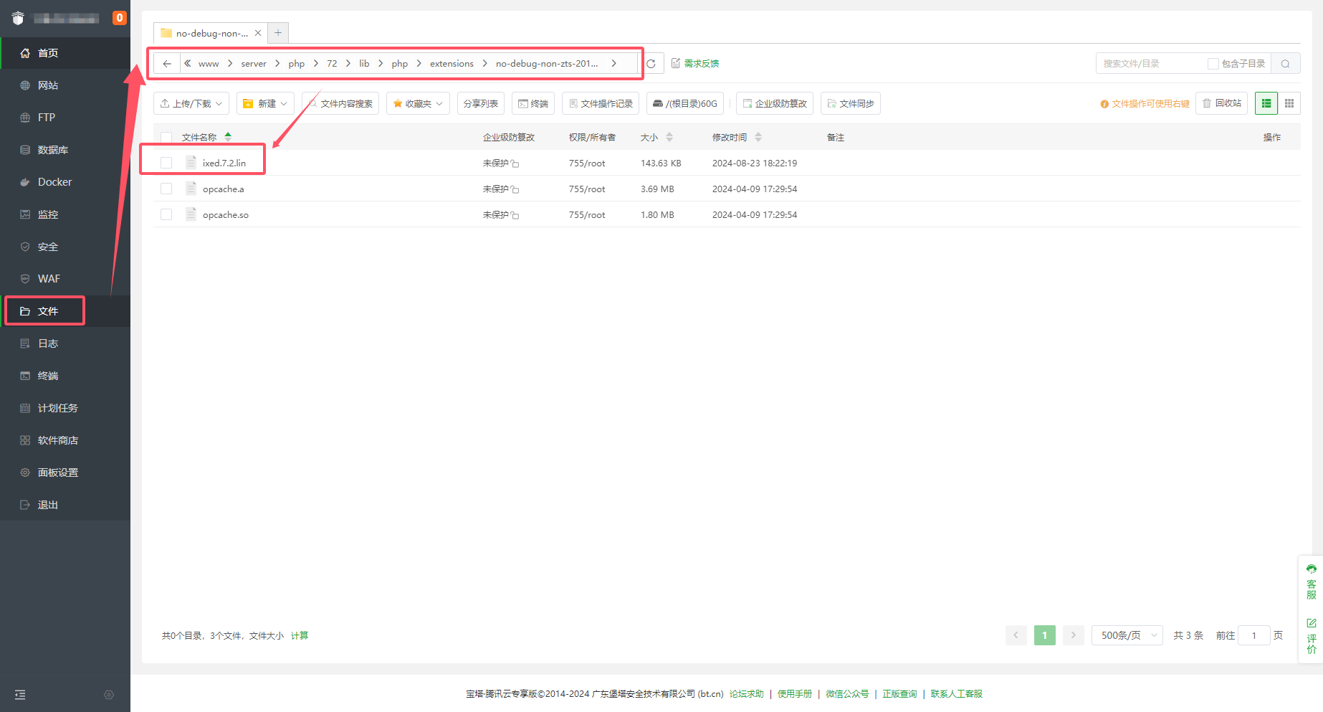Viewport: 1323px width, 712px height.
Task: Expand the Favorites (收藏夹) dropdown
Action: click(x=418, y=103)
